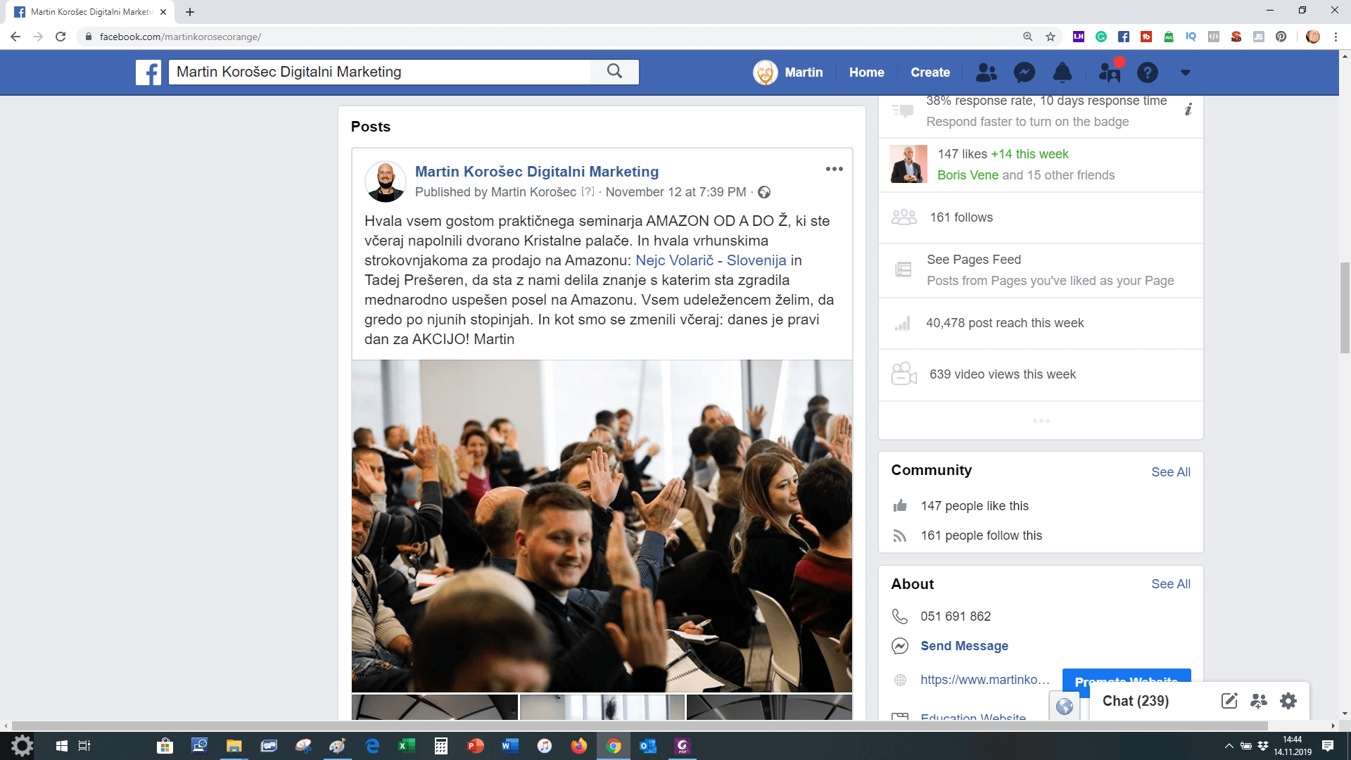
Task: Bookmark this page with star icon
Action: coord(1051,37)
